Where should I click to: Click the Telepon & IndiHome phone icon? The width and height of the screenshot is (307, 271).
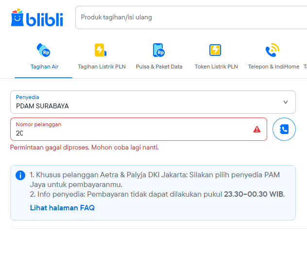(x=273, y=50)
